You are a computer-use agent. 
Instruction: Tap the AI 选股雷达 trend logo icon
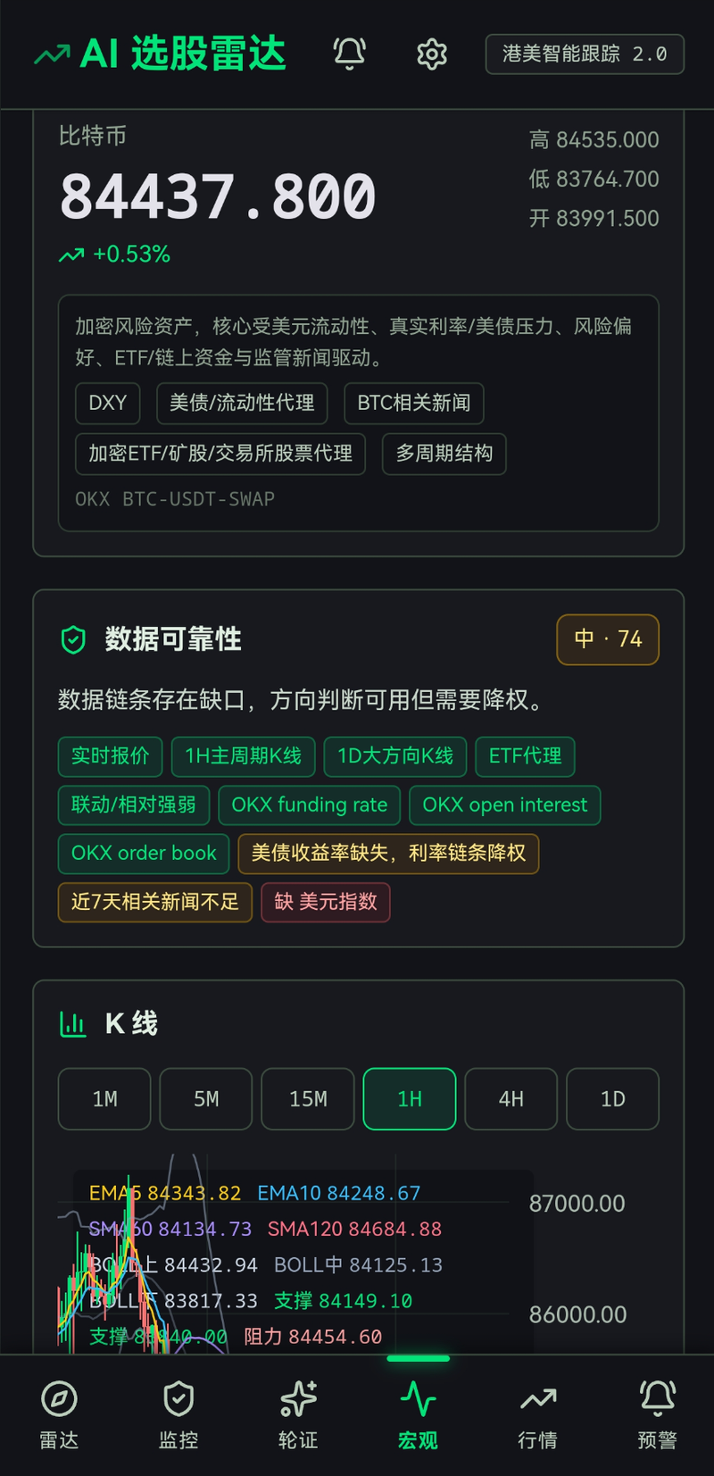click(x=52, y=54)
